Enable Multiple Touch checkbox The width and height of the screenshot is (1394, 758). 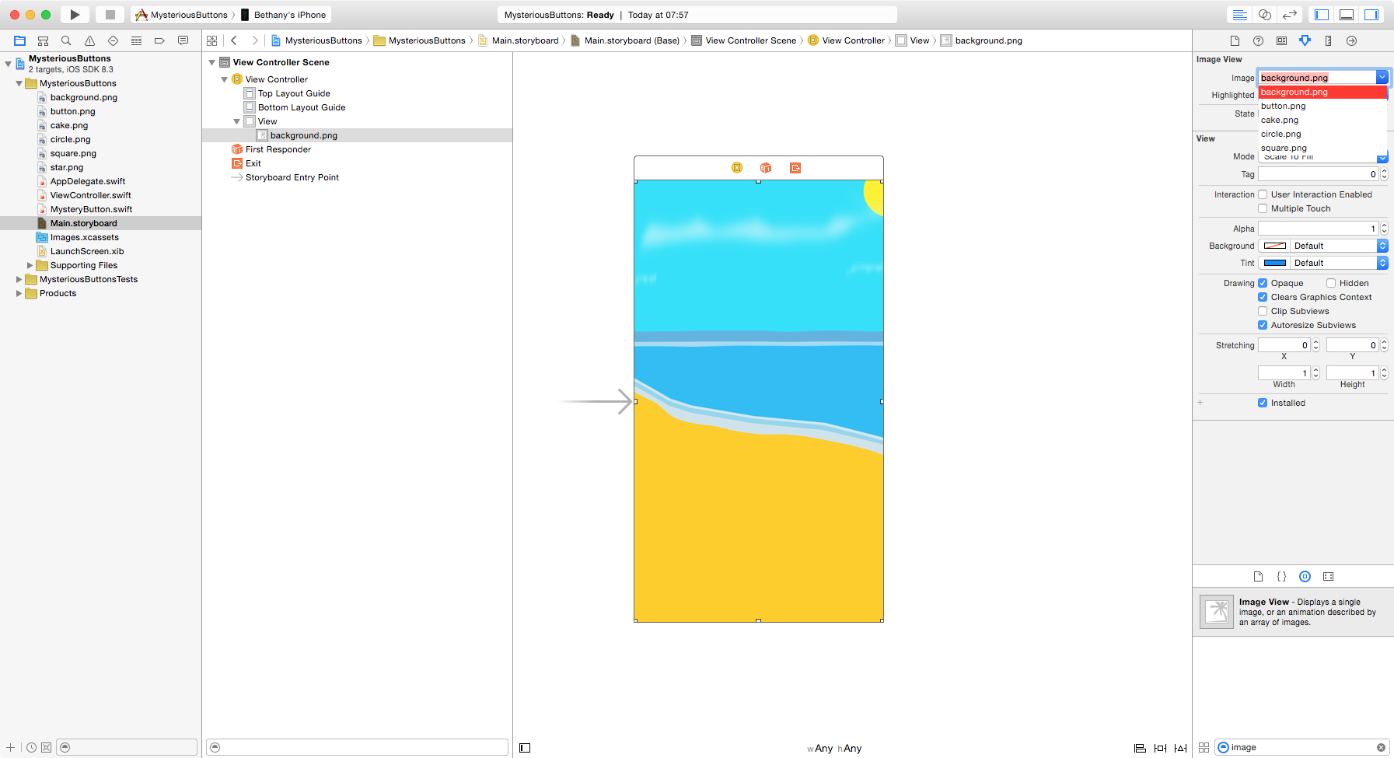pyautogui.click(x=1263, y=208)
